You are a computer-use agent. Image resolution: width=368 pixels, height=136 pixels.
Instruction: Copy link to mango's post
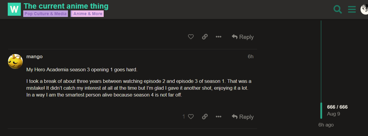point(205,117)
